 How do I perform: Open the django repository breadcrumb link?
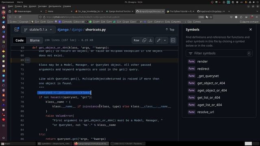click(x=63, y=30)
